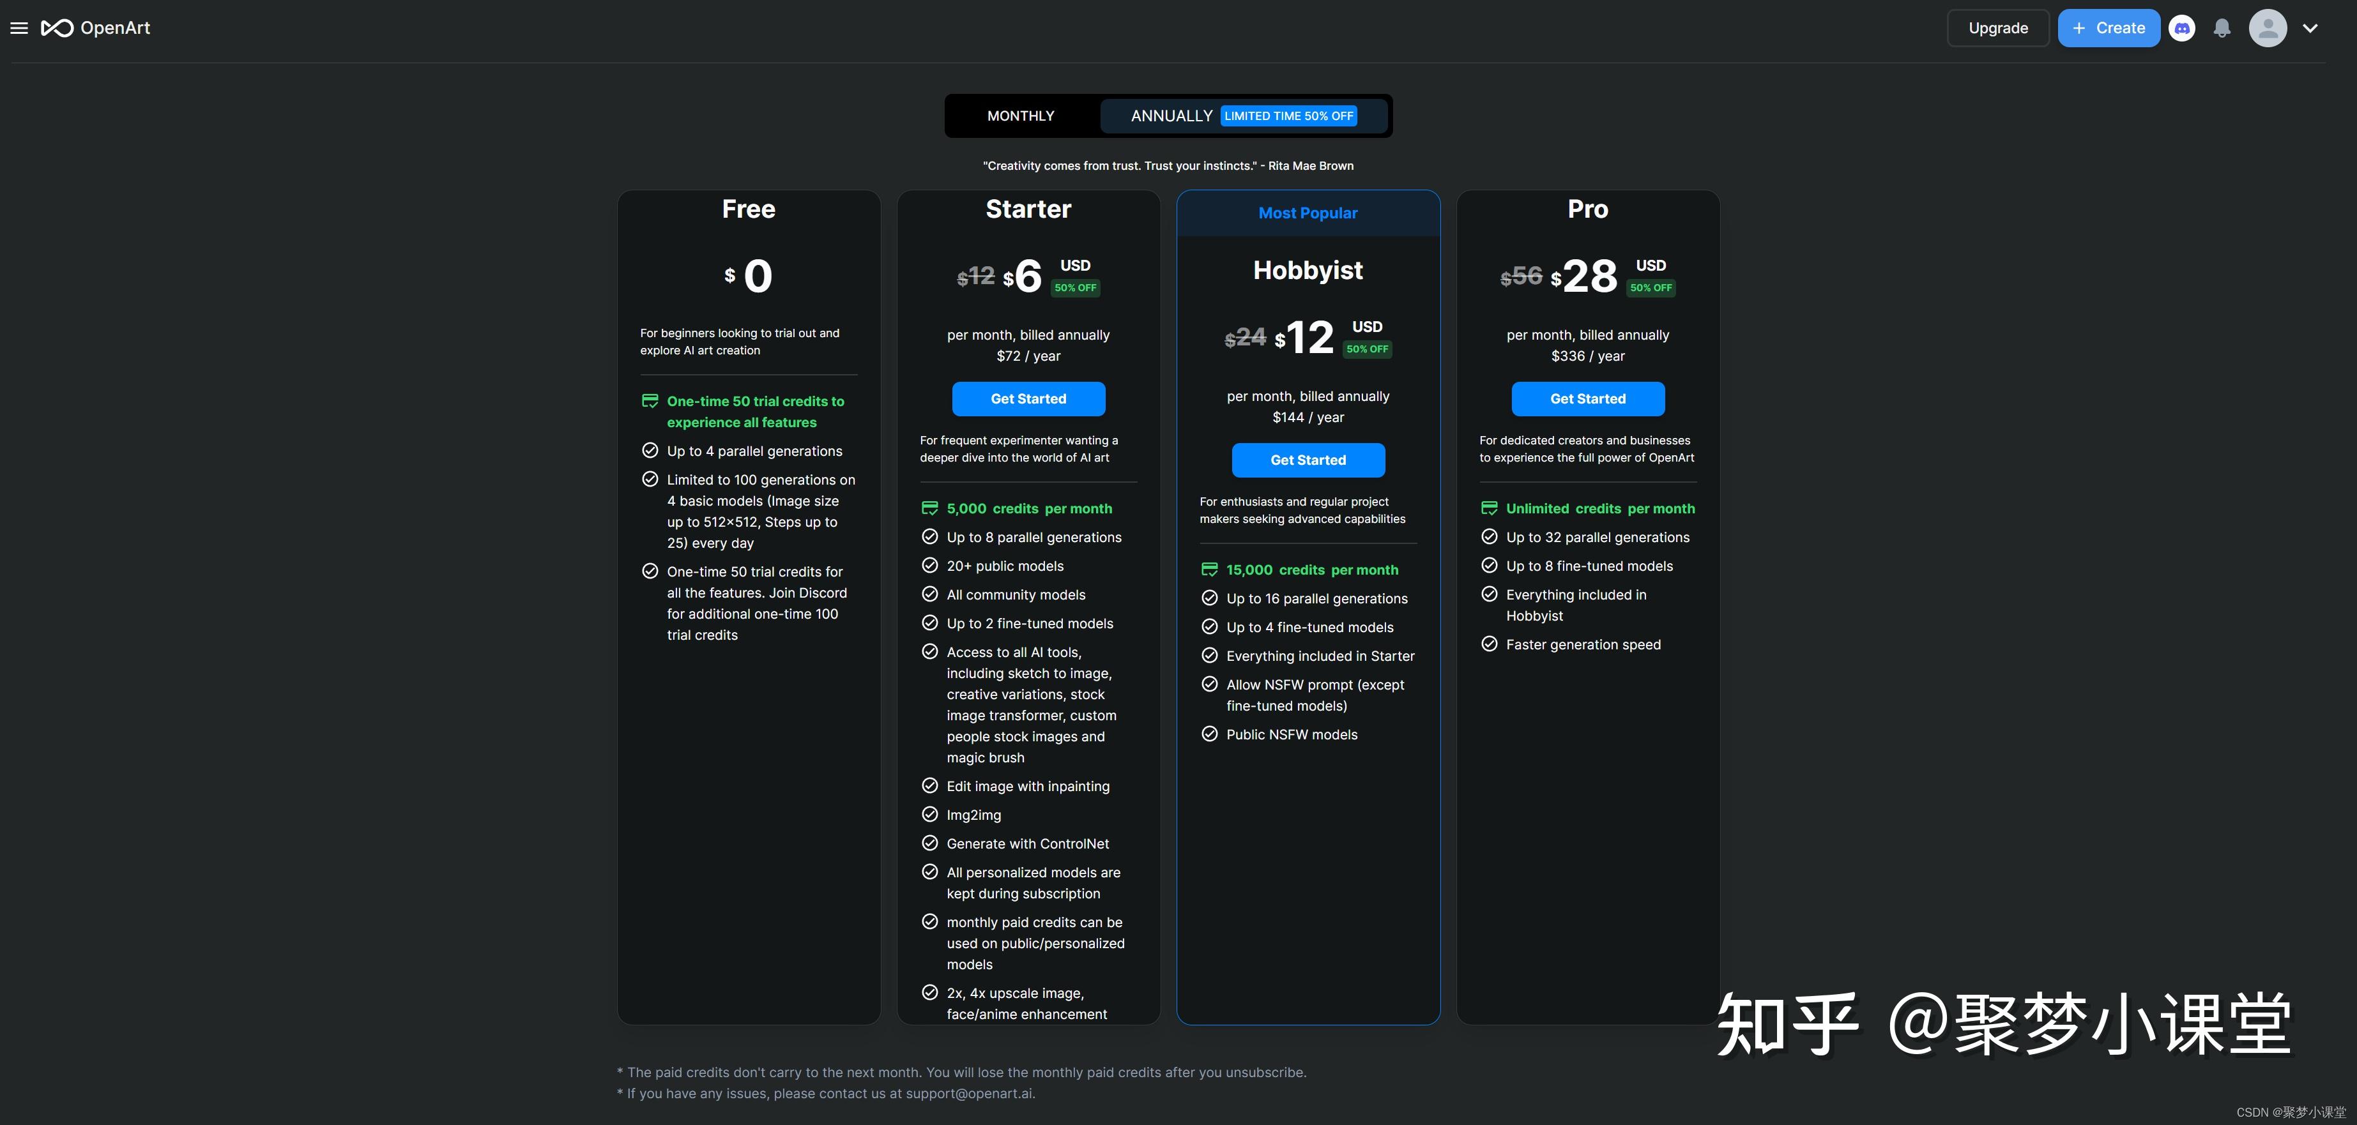The width and height of the screenshot is (2357, 1125).
Task: Switch billing to Monthly
Action: click(1020, 116)
